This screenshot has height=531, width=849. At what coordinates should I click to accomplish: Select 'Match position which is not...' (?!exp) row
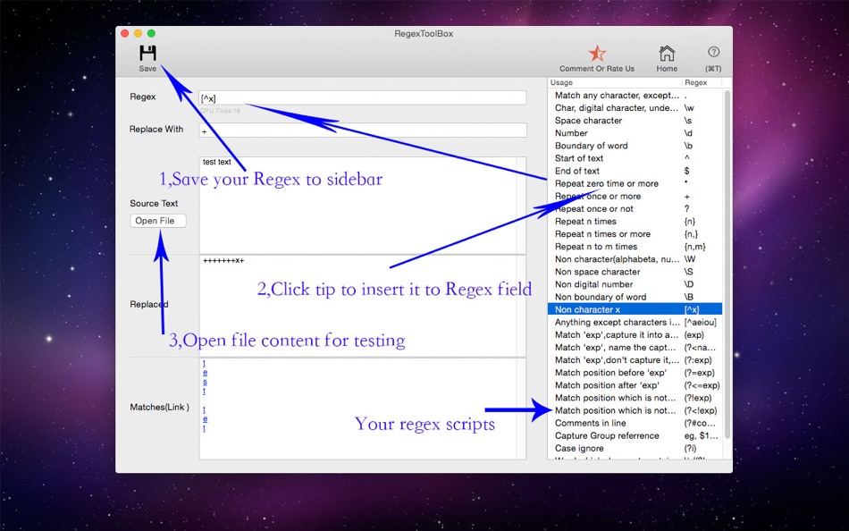pos(635,398)
